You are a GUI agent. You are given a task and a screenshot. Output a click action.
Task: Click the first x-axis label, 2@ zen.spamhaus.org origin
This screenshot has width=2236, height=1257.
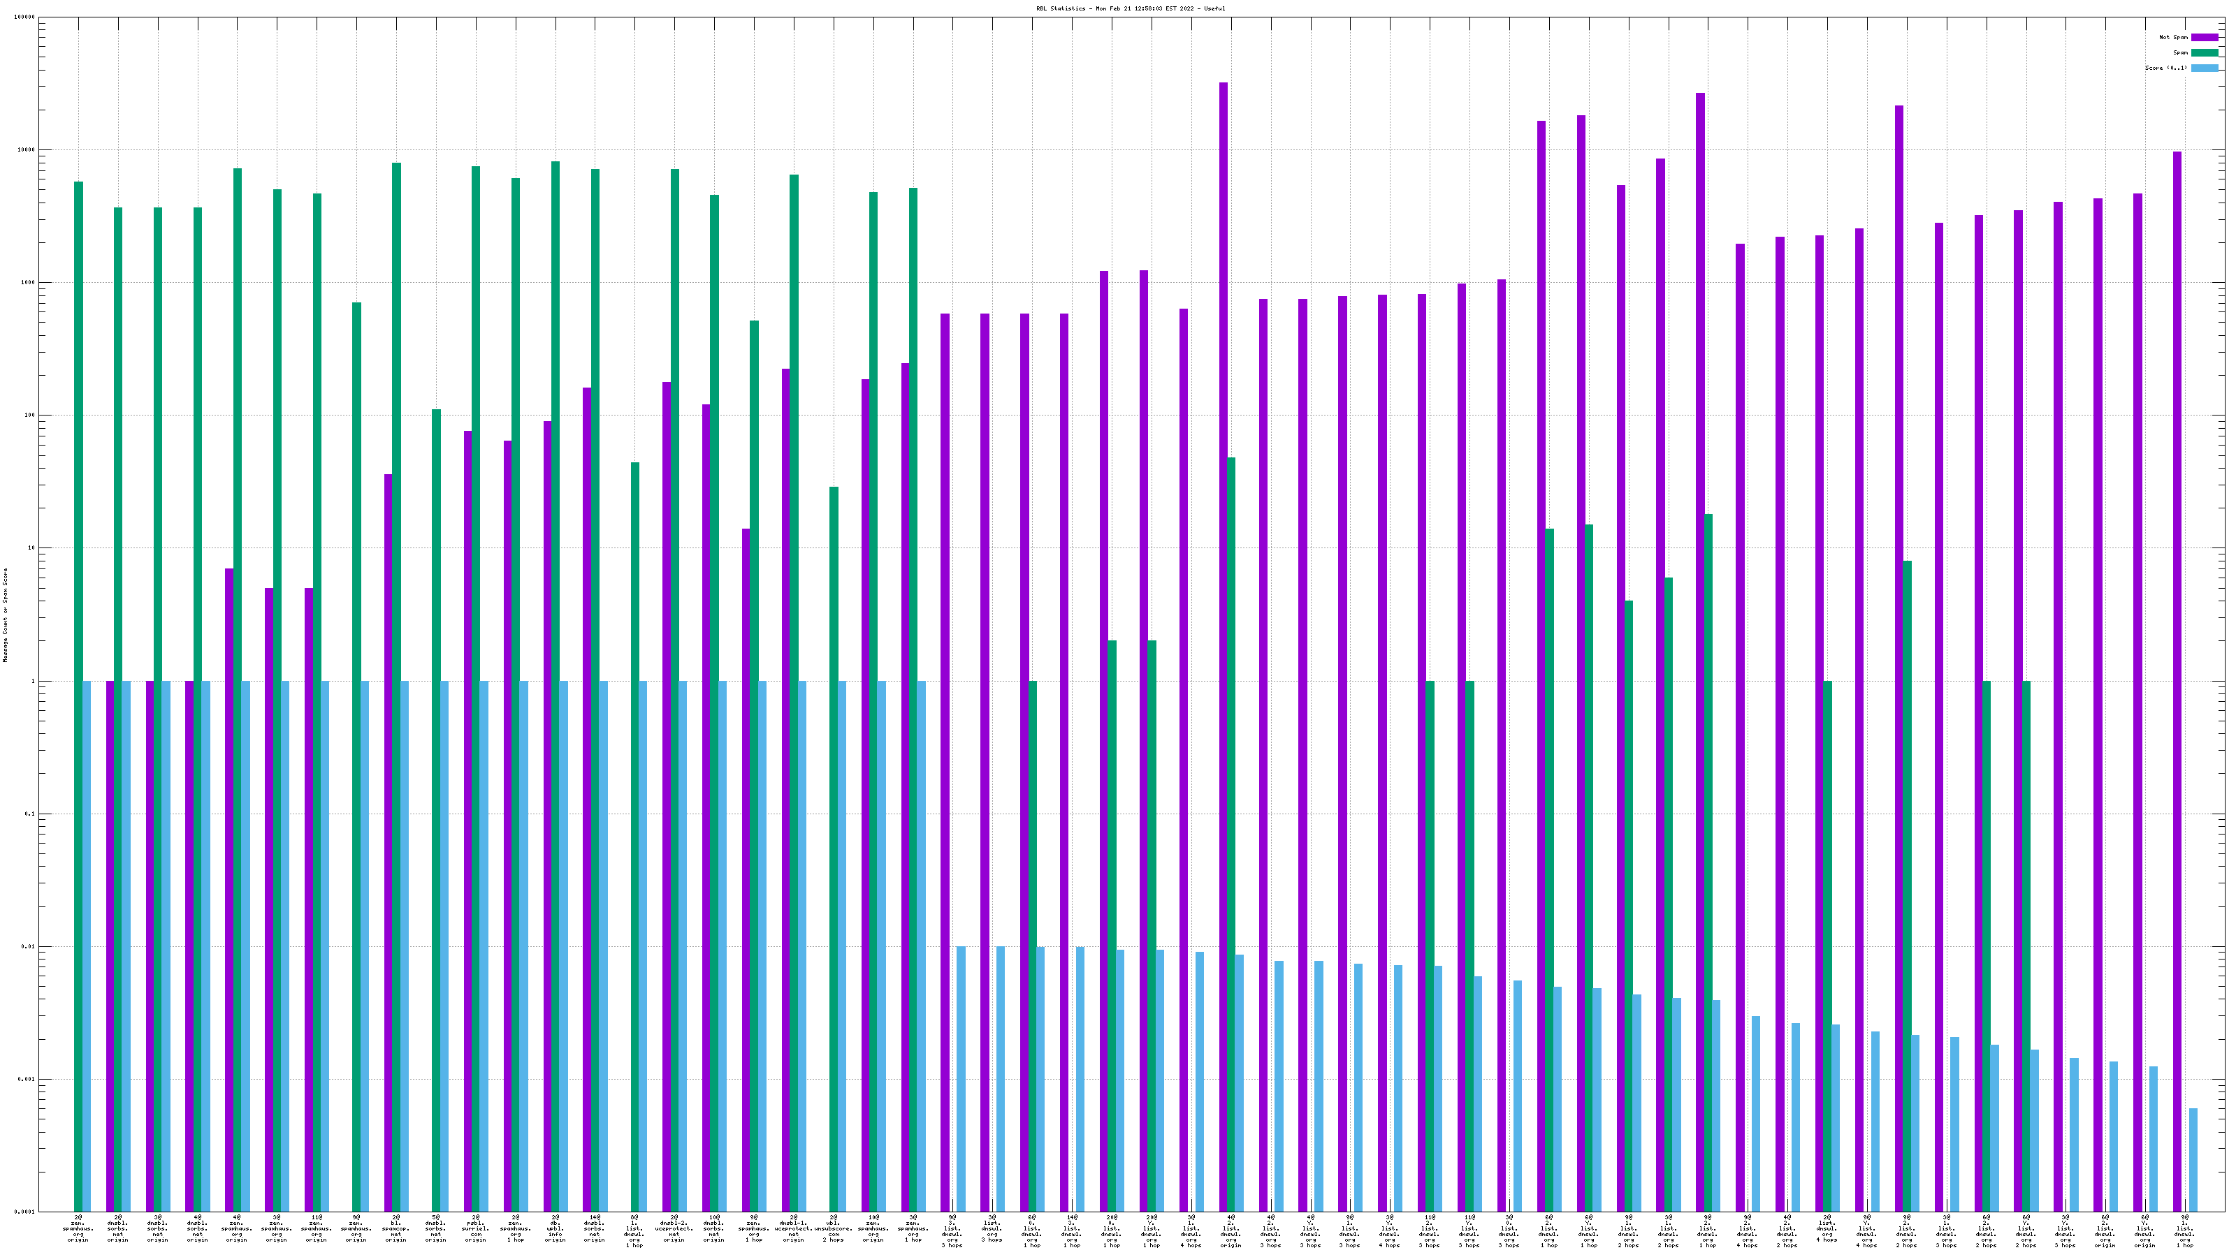click(x=78, y=1228)
